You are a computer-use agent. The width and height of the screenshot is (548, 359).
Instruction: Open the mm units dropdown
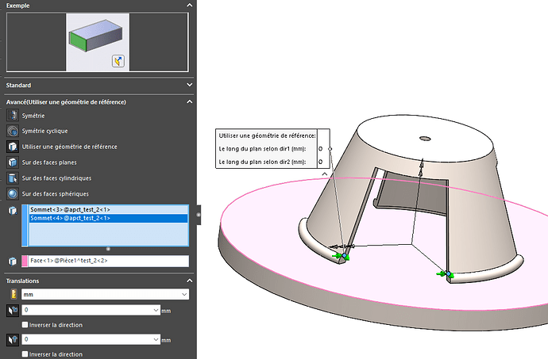tap(184, 295)
